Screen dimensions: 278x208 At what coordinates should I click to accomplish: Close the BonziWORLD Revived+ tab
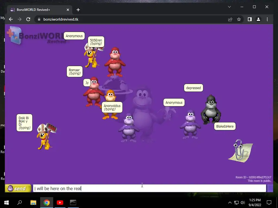coord(68,10)
